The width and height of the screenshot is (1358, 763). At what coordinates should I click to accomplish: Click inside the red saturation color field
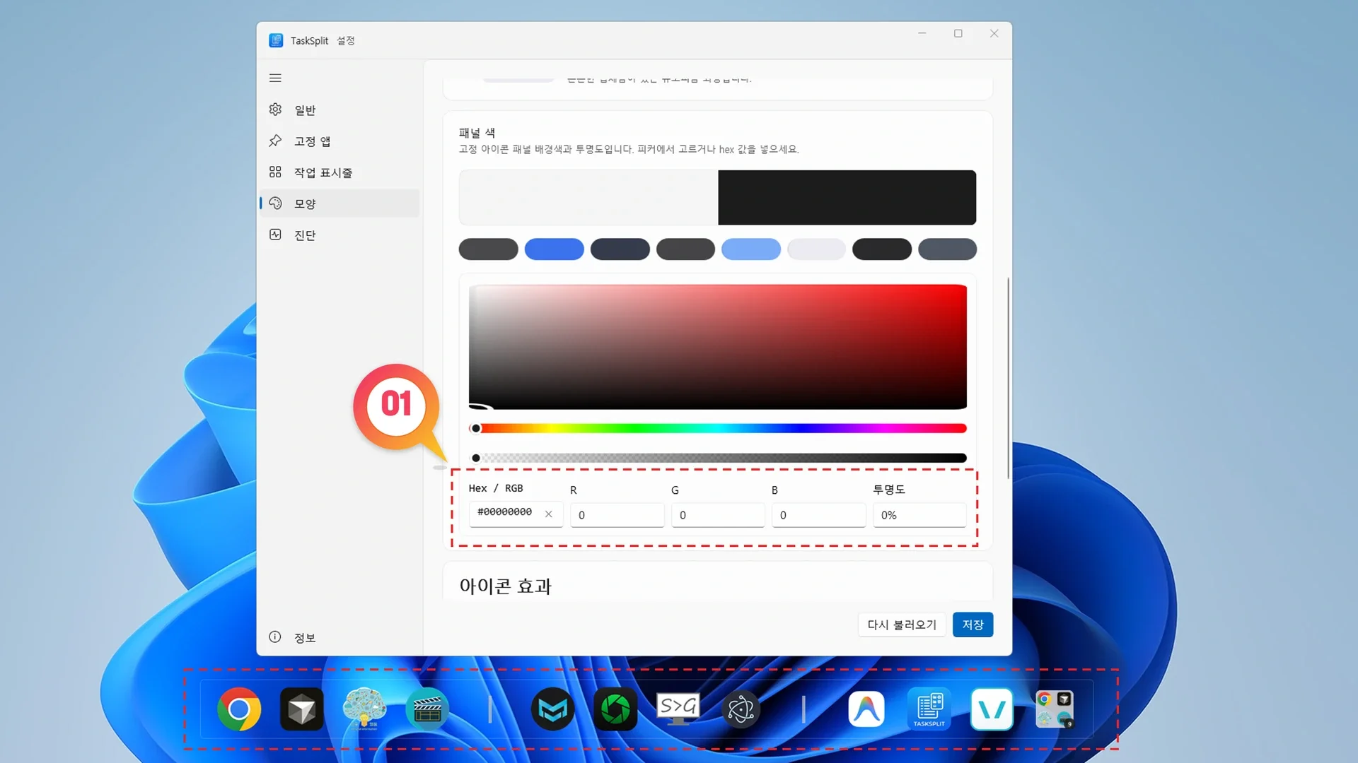pyautogui.click(x=717, y=347)
